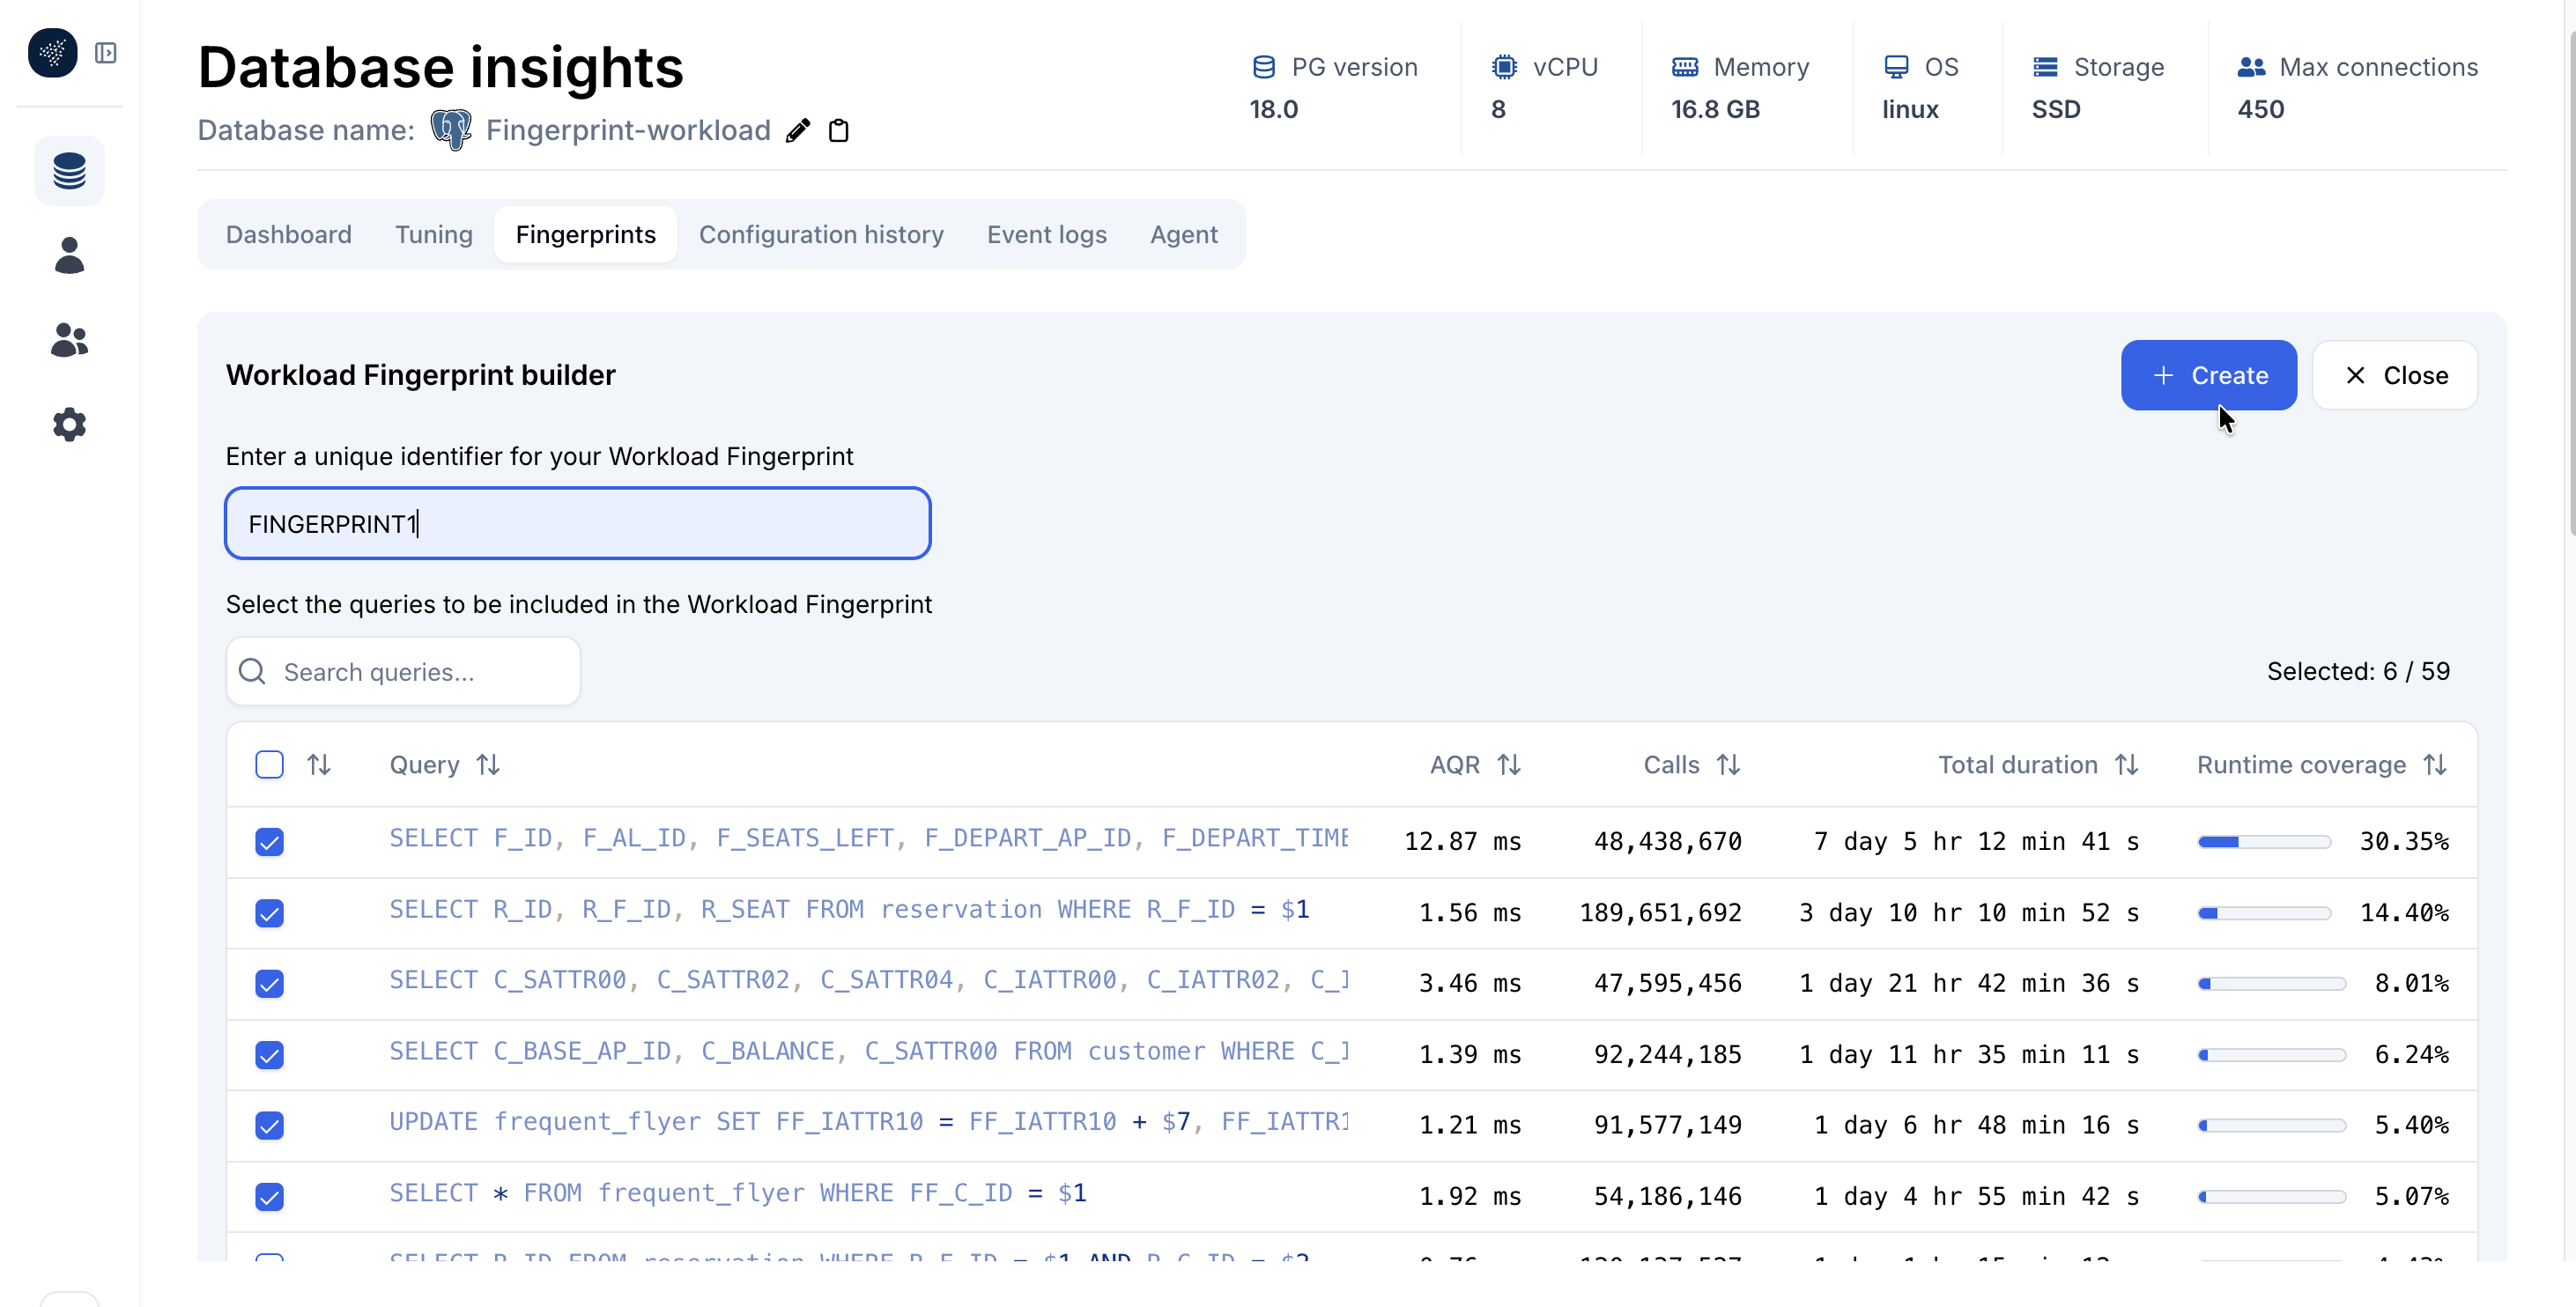Close the Workload Fingerprint builder
Image resolution: width=2576 pixels, height=1307 pixels.
(2396, 375)
